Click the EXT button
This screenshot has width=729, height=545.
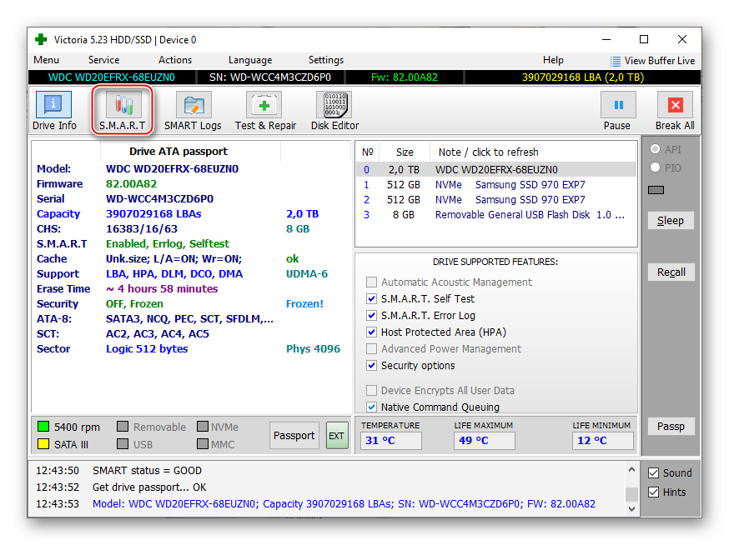point(336,435)
